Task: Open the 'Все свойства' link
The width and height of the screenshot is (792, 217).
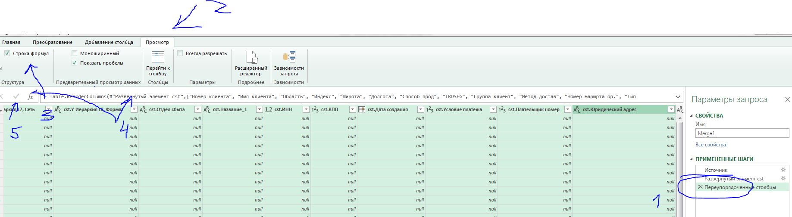Action: point(711,145)
